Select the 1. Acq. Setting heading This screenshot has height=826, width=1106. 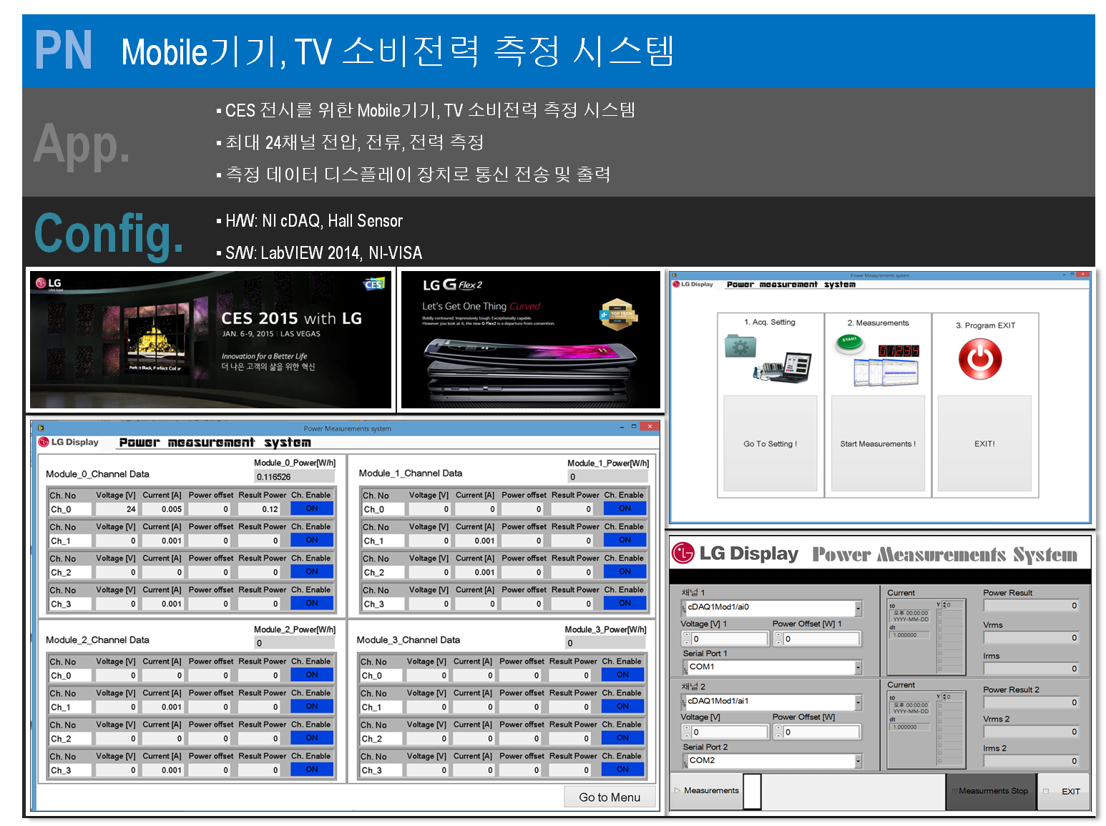click(769, 322)
